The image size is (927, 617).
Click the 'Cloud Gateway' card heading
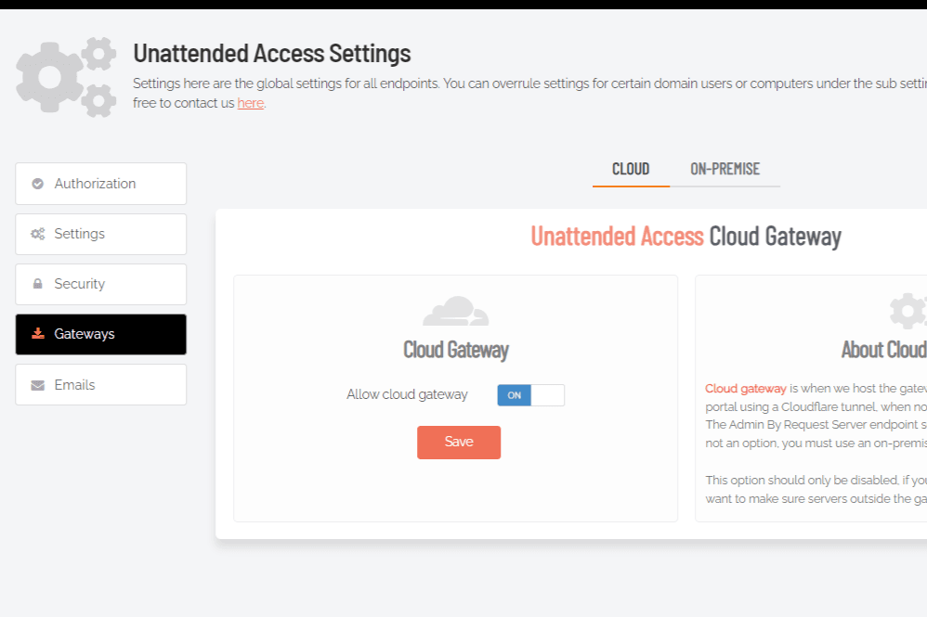tap(456, 350)
